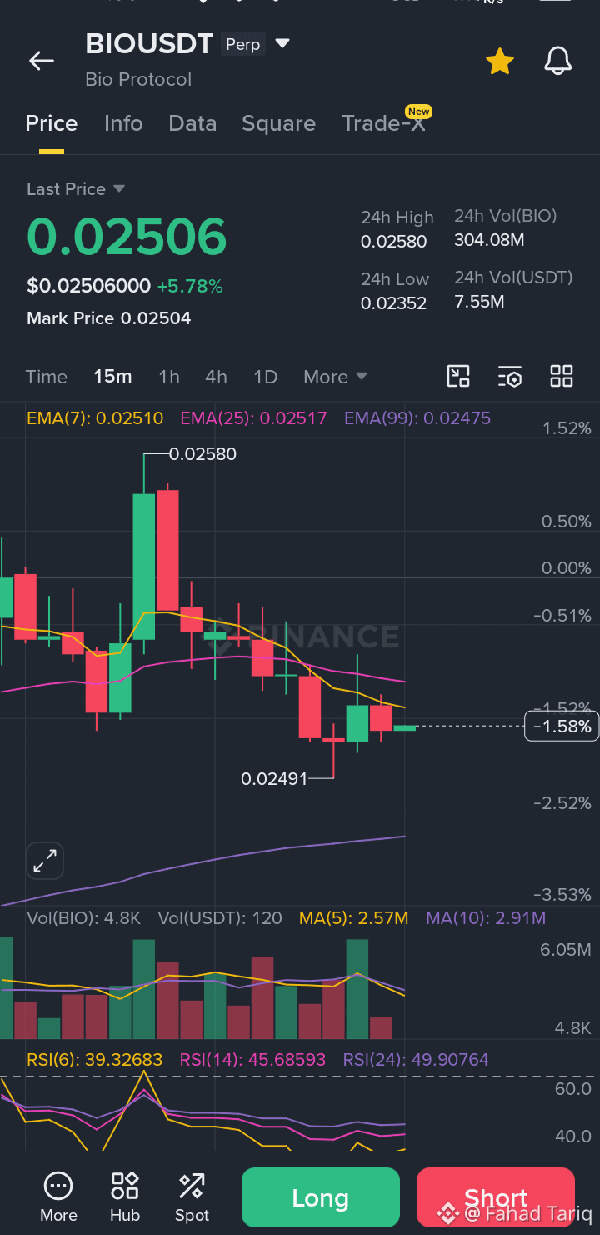This screenshot has height=1235, width=600.
Task: Open chart indicator settings icon
Action: click(x=510, y=377)
